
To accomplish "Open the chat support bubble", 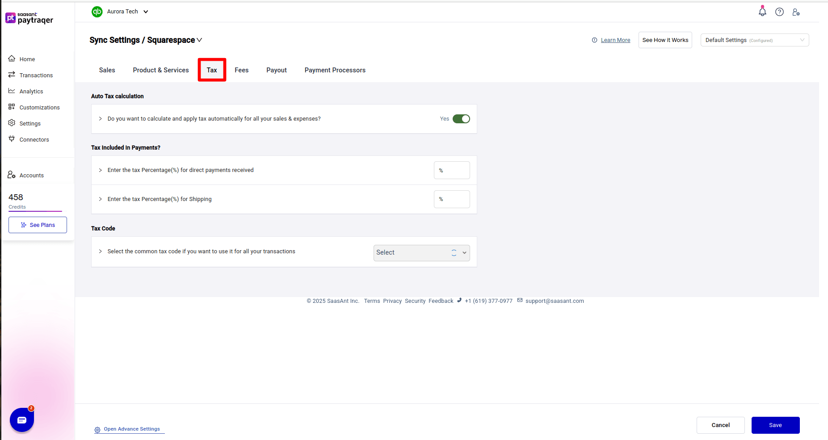I will (x=21, y=419).
